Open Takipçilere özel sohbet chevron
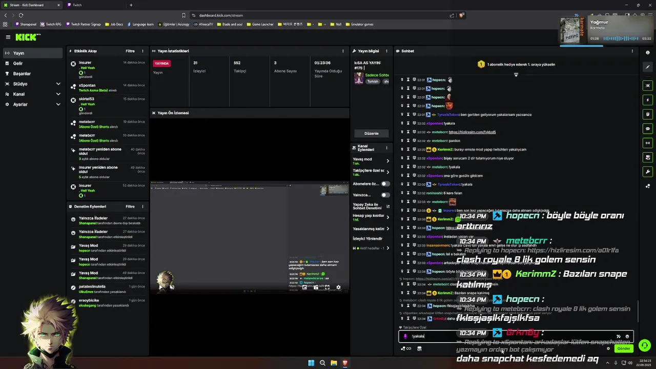Screen dimensions: 656x369 [387, 172]
